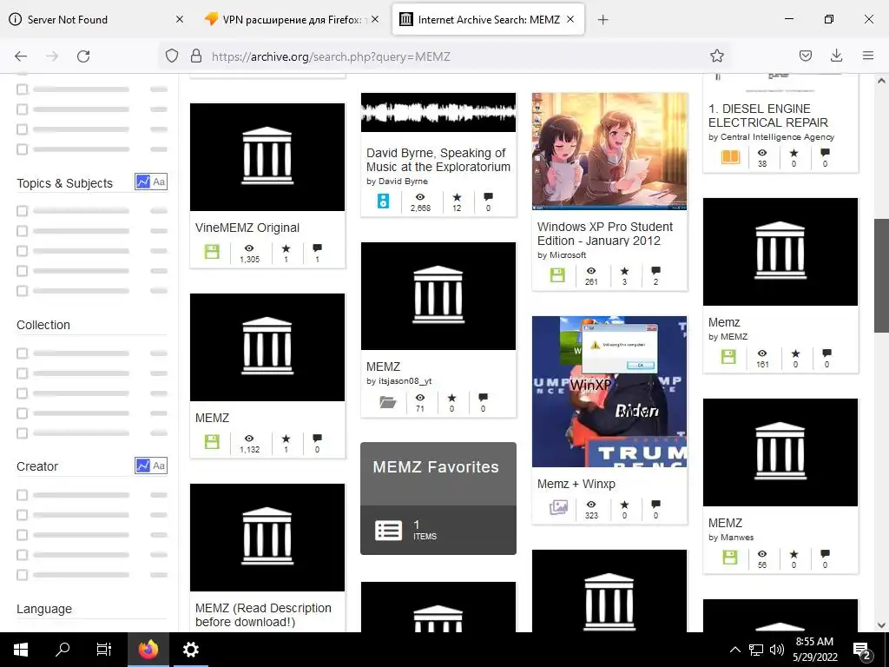889x667 pixels.
Task: Open VineMEMZ Original item
Action: click(x=247, y=228)
